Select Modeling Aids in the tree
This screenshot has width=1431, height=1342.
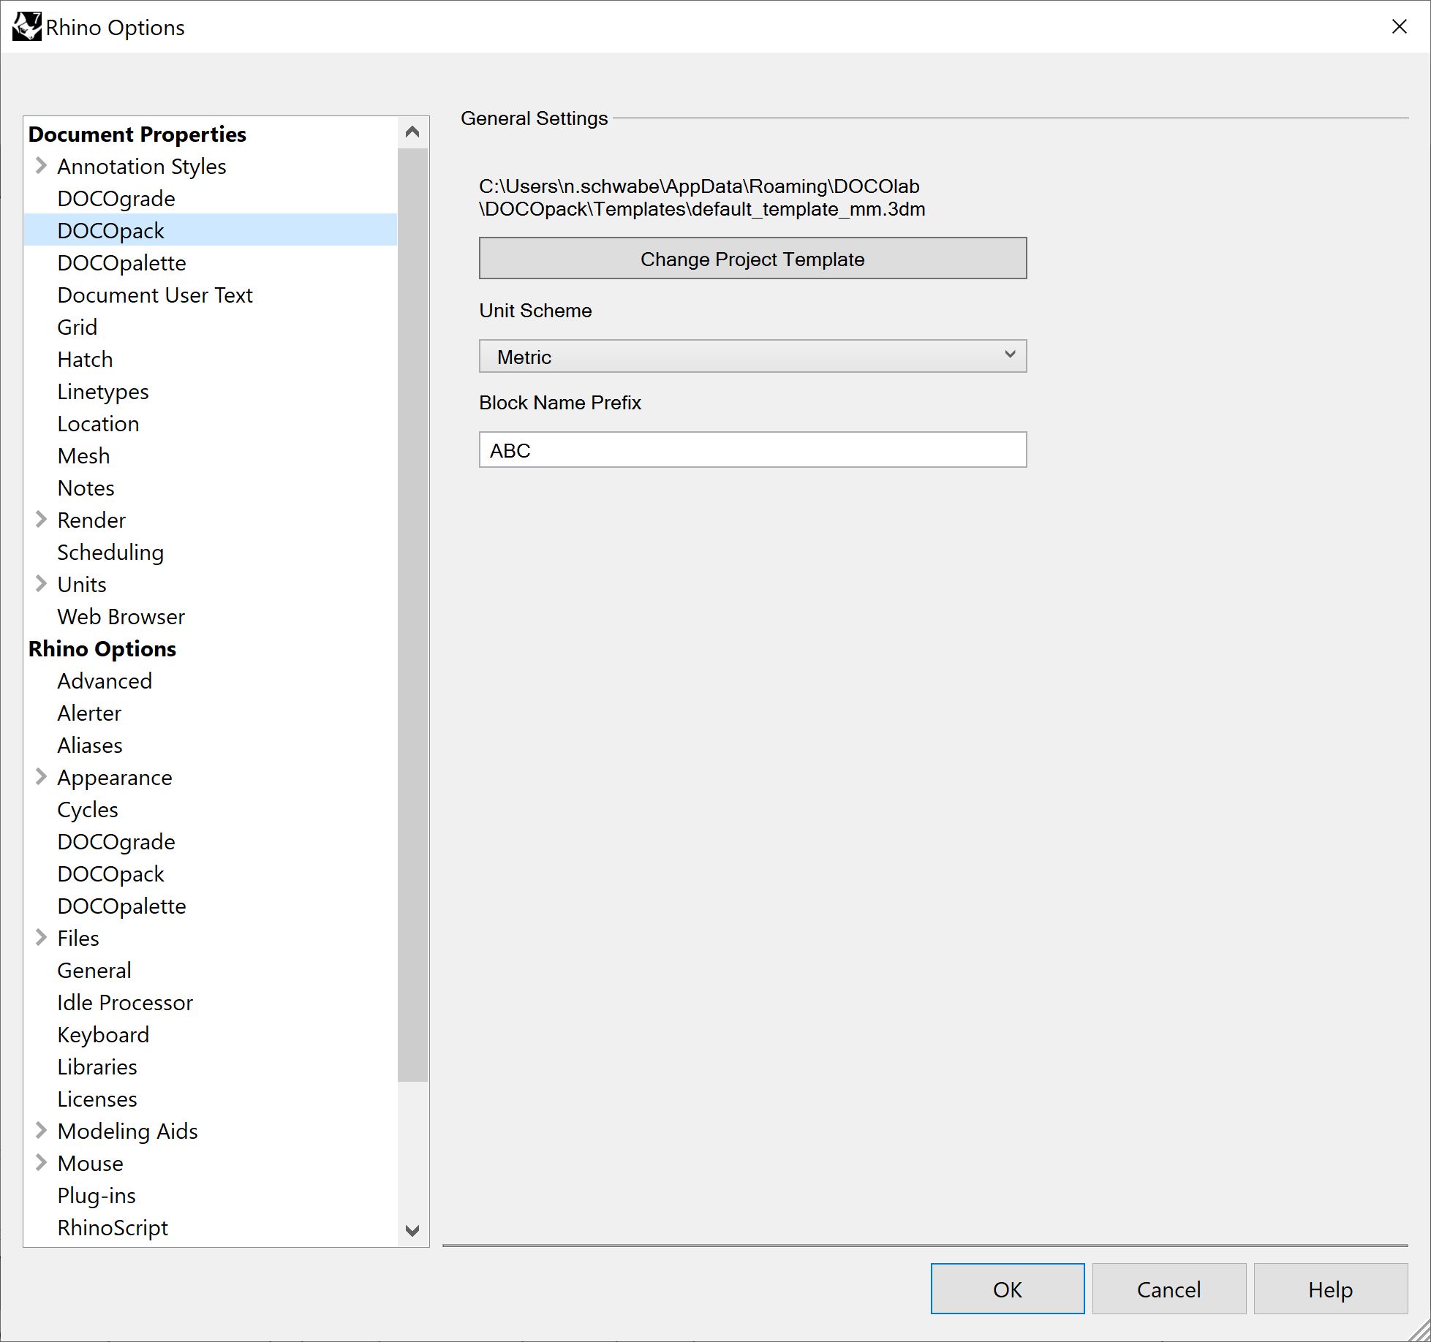pos(128,1131)
